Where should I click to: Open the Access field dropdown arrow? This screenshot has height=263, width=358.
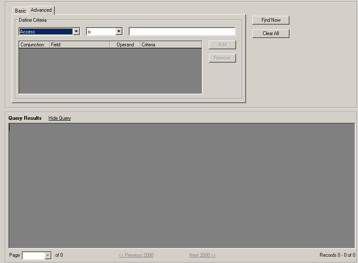pyautogui.click(x=76, y=31)
